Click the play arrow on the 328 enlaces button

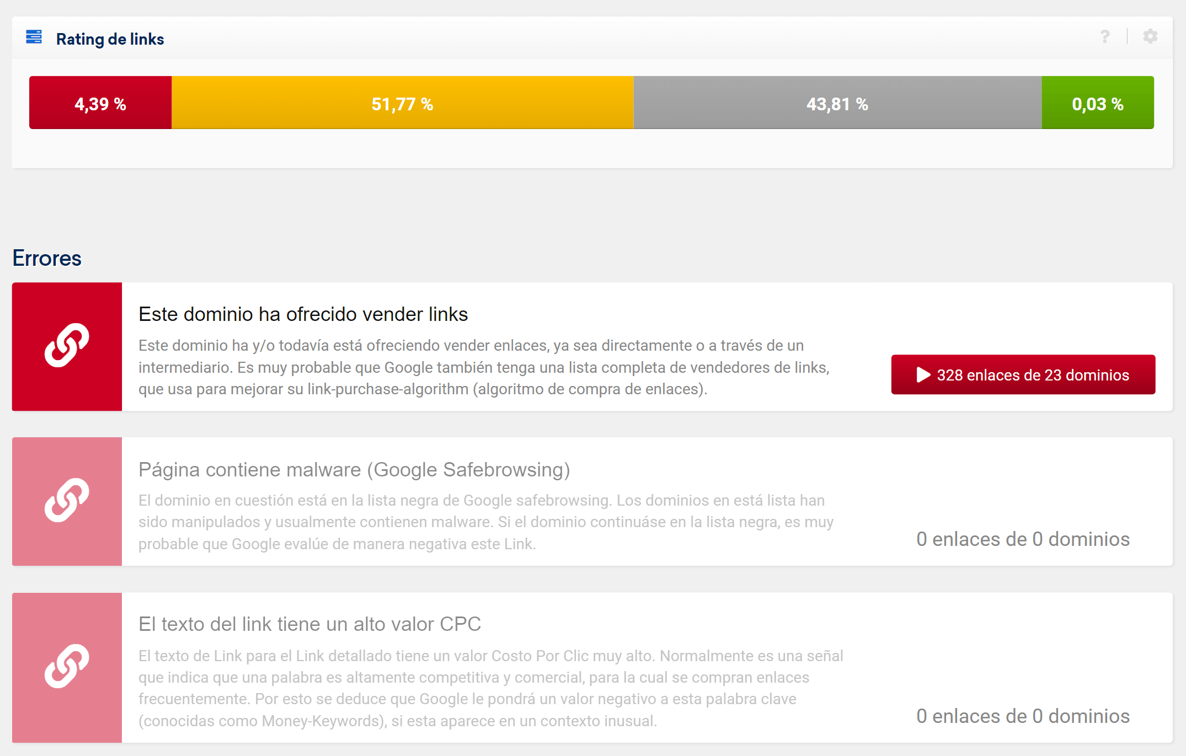tap(923, 375)
